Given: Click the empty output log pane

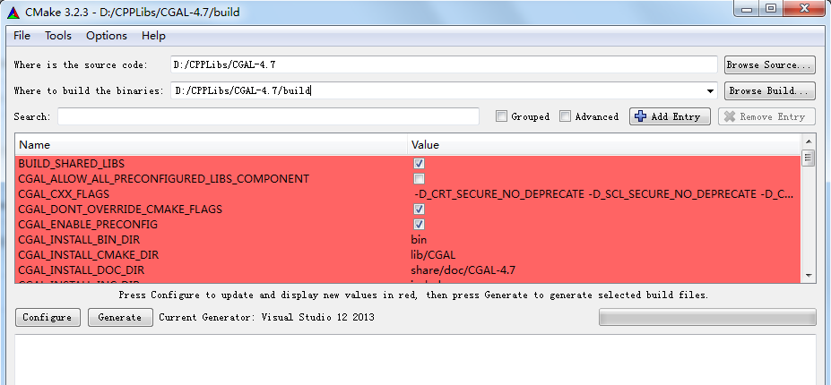Looking at the screenshot, I should point(416,360).
